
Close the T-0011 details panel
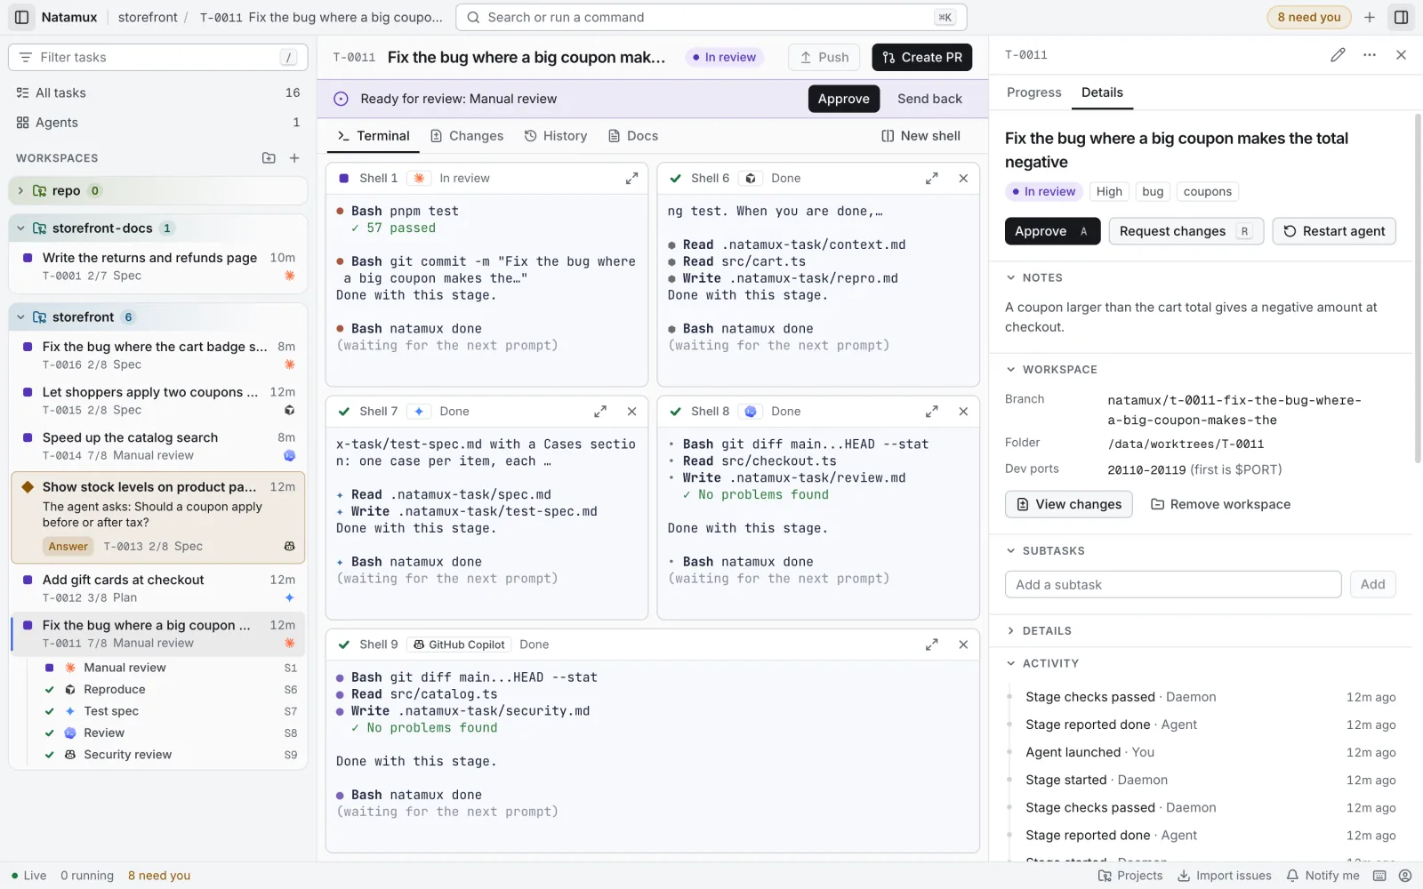pos(1401,55)
